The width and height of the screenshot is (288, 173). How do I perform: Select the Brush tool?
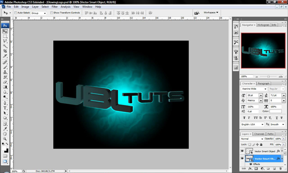(5, 67)
